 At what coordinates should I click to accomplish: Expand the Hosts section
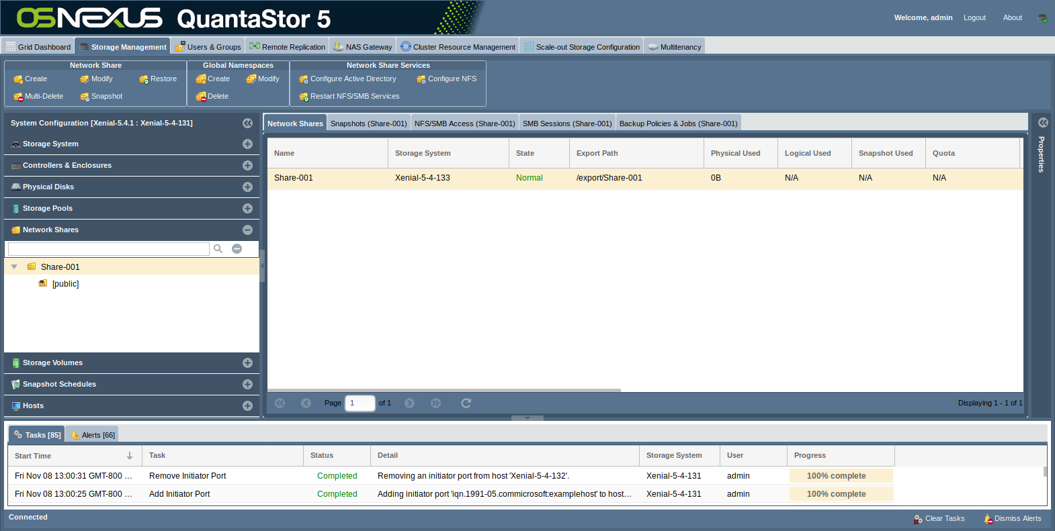pyautogui.click(x=248, y=406)
